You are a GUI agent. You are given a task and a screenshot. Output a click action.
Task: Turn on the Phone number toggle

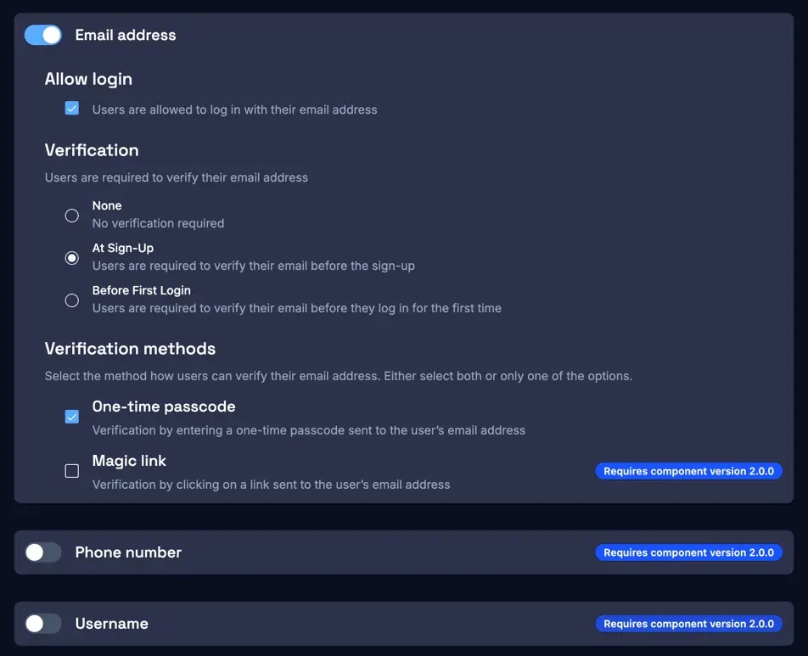click(x=42, y=552)
